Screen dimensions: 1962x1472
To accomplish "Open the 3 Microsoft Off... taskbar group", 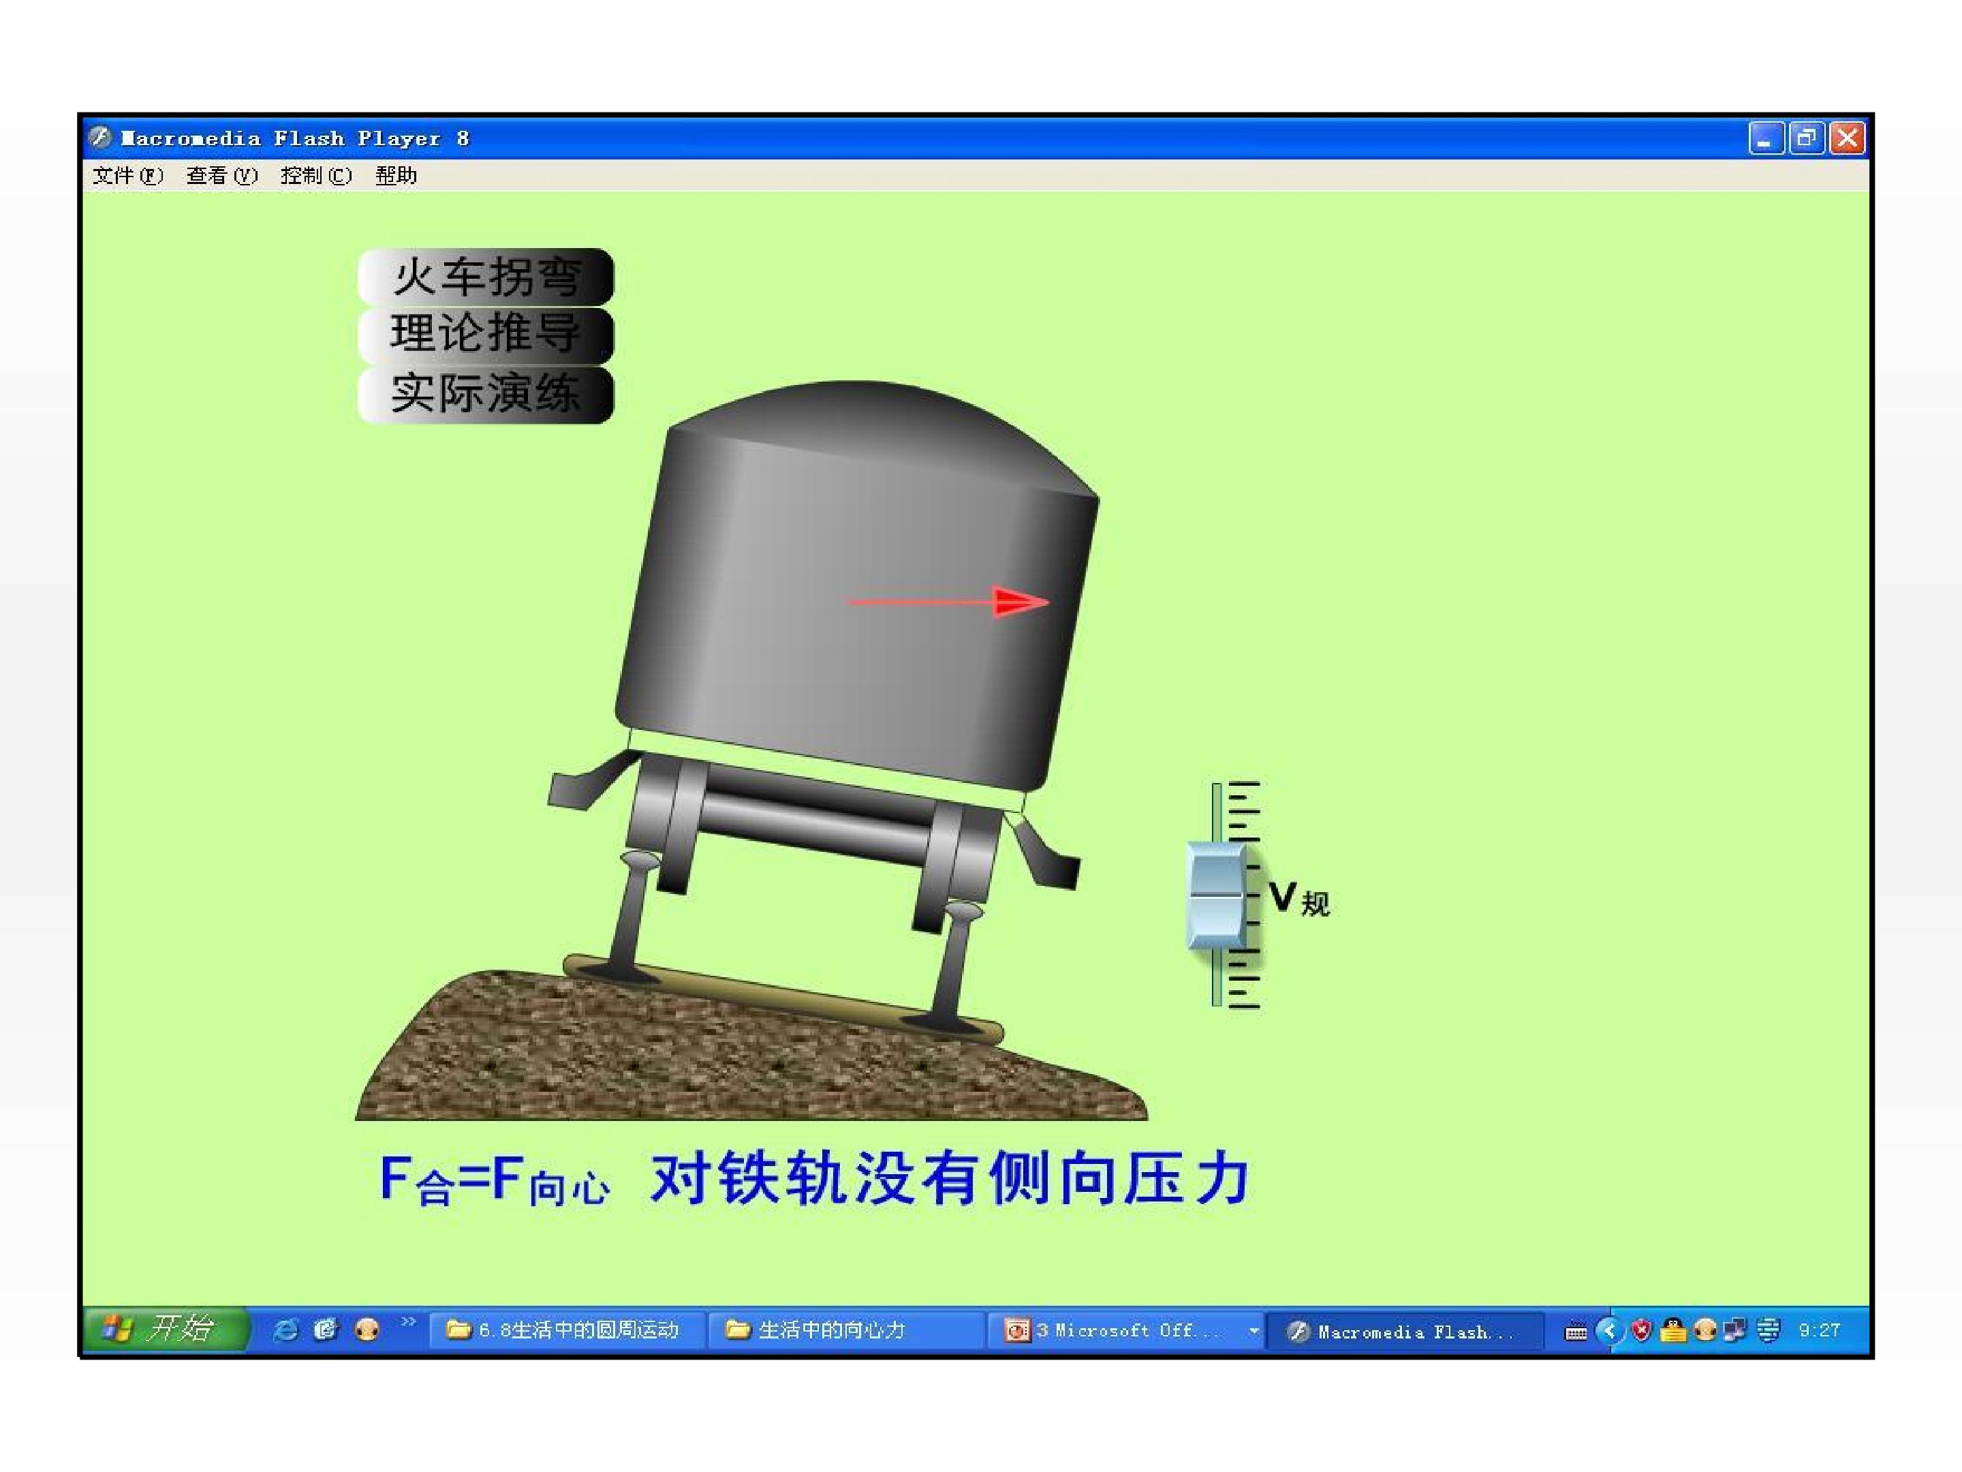I will coord(1127,1330).
